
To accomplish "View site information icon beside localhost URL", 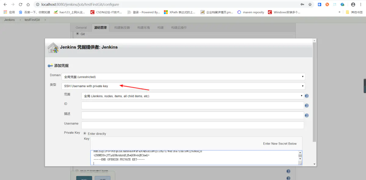I will 37,5.
